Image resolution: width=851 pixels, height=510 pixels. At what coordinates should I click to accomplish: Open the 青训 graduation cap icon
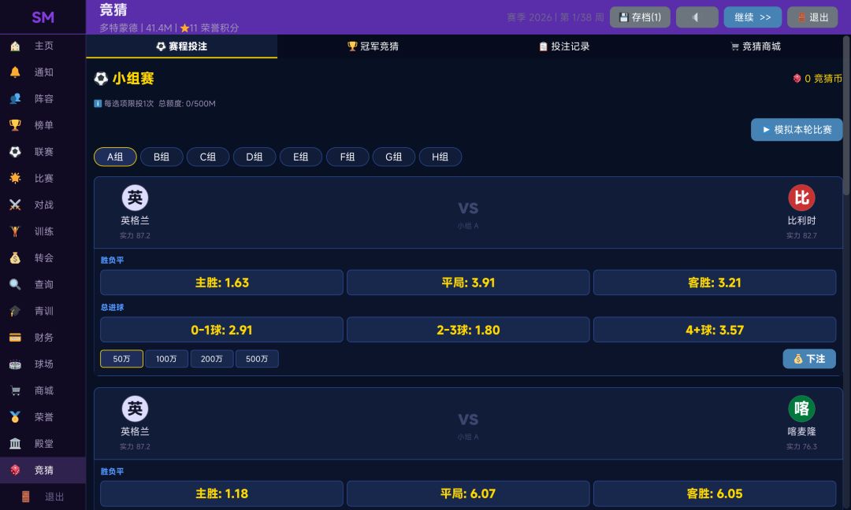click(15, 311)
